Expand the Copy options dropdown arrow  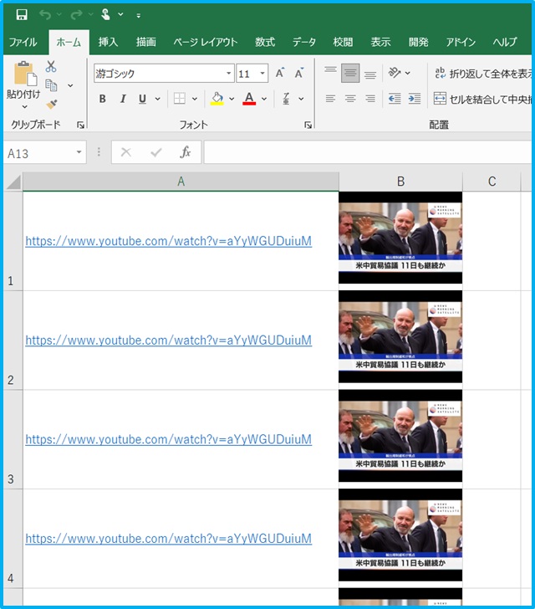point(70,85)
